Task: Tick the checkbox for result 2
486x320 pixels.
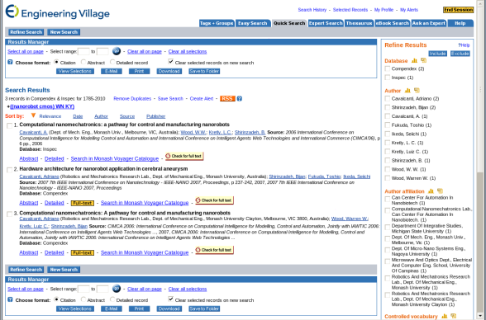Action: [x=10, y=170]
